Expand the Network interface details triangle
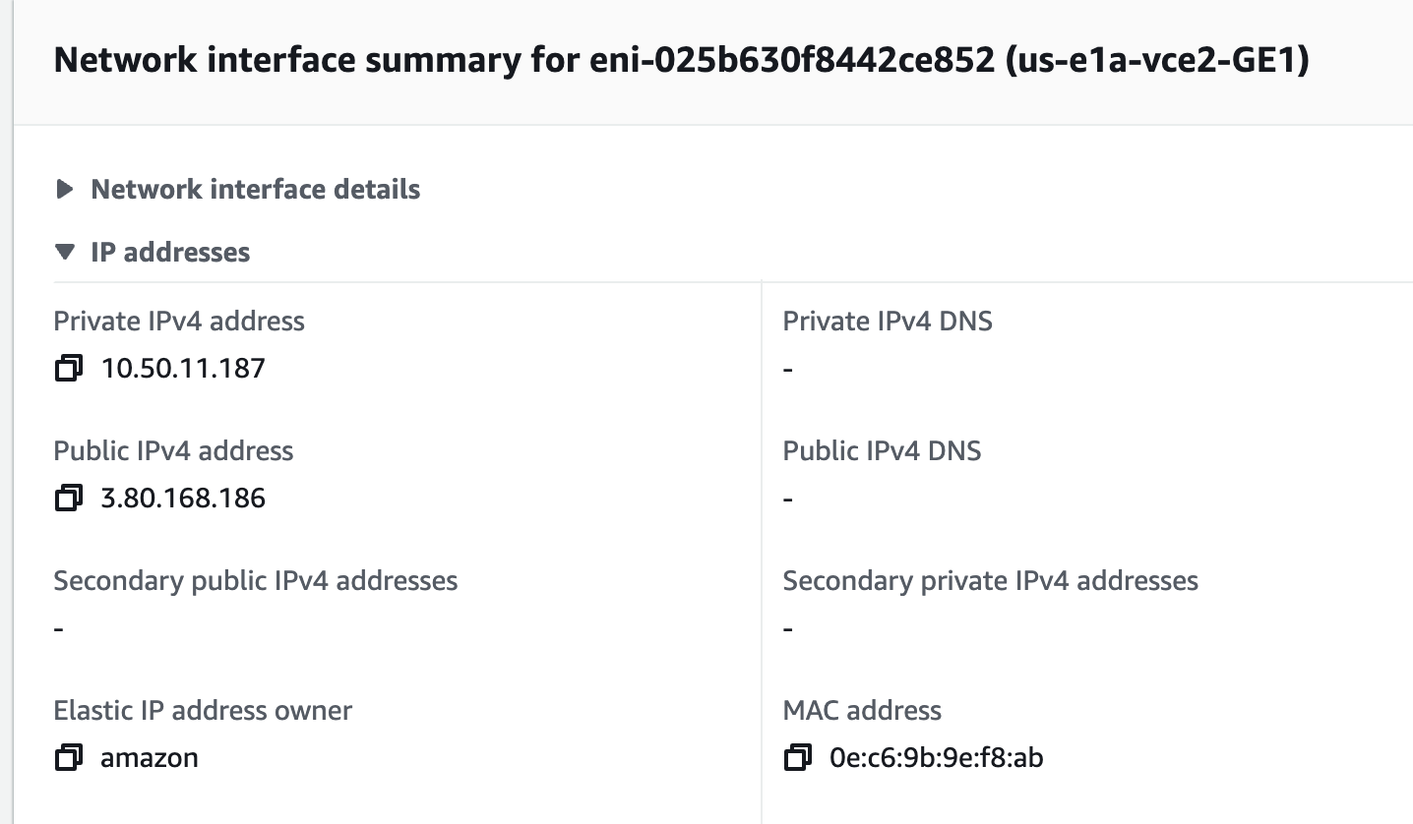1413x824 pixels. [x=65, y=189]
